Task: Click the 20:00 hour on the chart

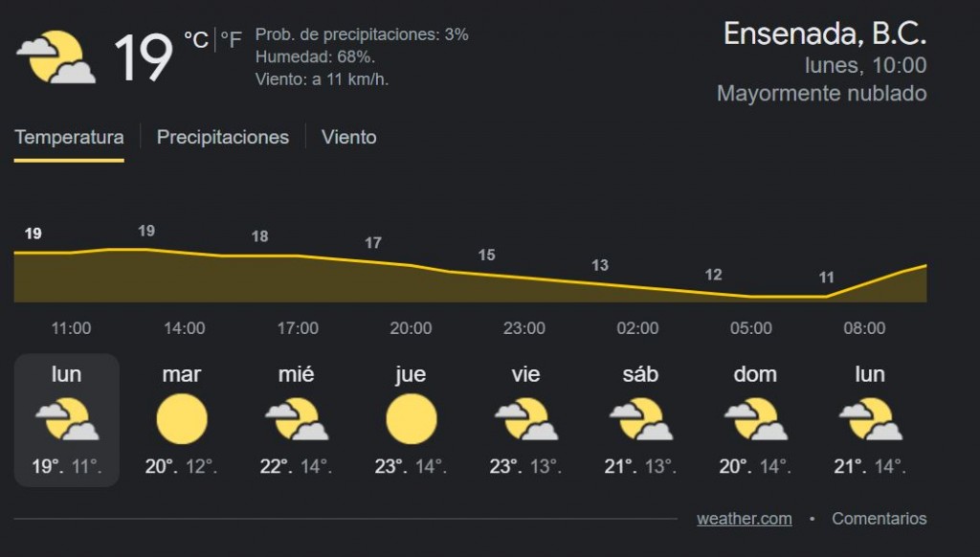Action: pos(411,328)
